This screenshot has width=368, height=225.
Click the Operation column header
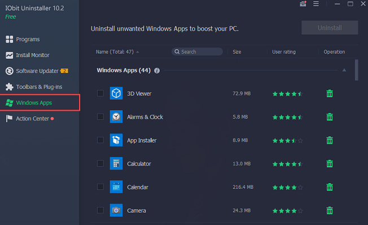335,51
